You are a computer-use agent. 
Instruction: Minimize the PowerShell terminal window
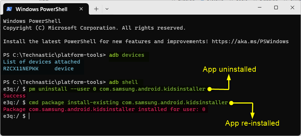(x=260, y=8)
